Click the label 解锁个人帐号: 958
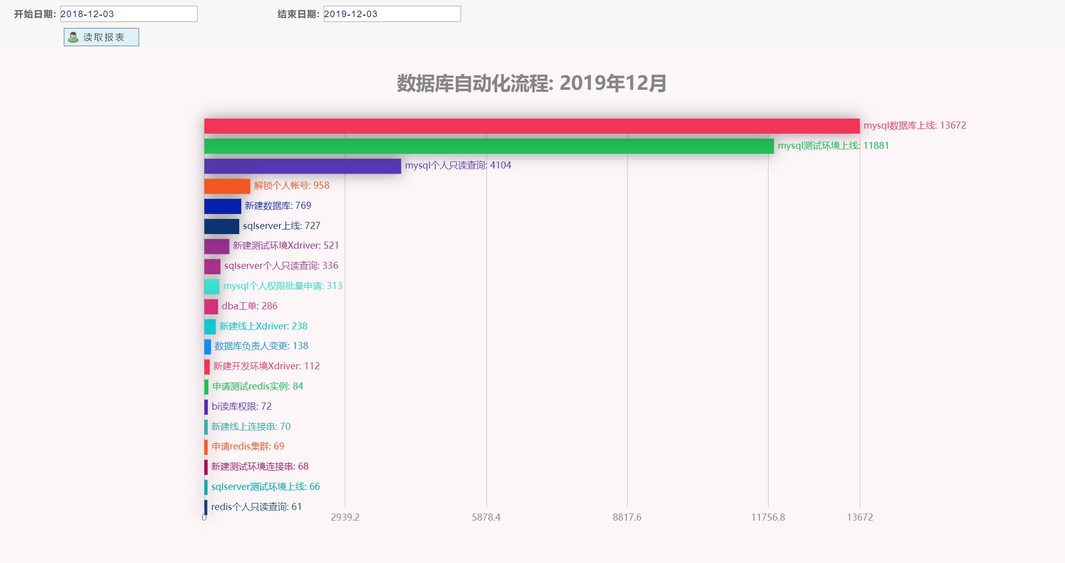Viewport: 1065px width, 563px height. tap(292, 186)
